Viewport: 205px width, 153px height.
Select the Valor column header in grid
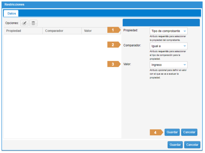coord(88,31)
